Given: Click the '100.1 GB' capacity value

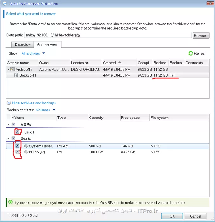Looking at the screenshot, I should point(96,152).
